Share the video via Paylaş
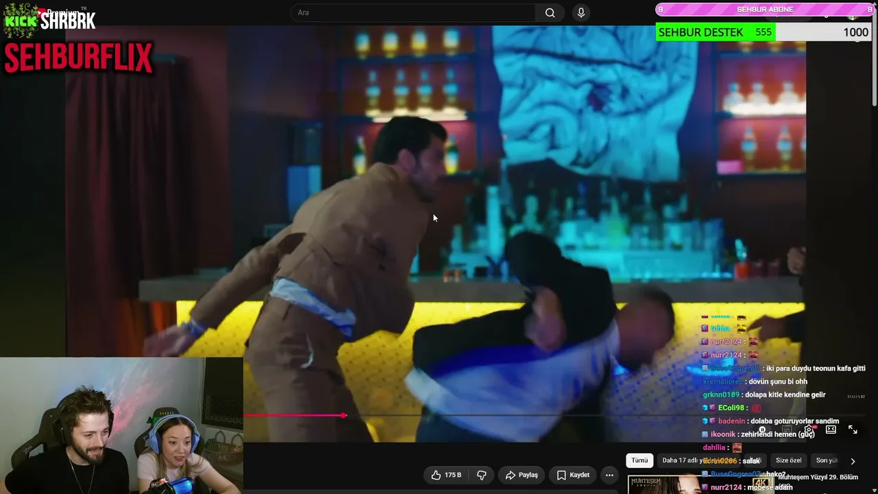 tap(522, 475)
